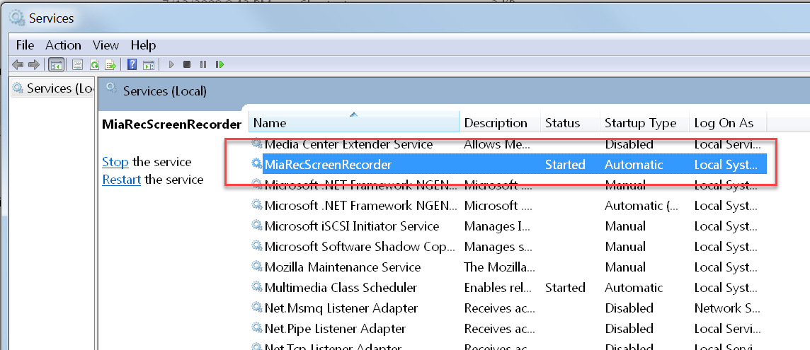
Task: Sort services by the Name column header
Action: click(x=354, y=123)
